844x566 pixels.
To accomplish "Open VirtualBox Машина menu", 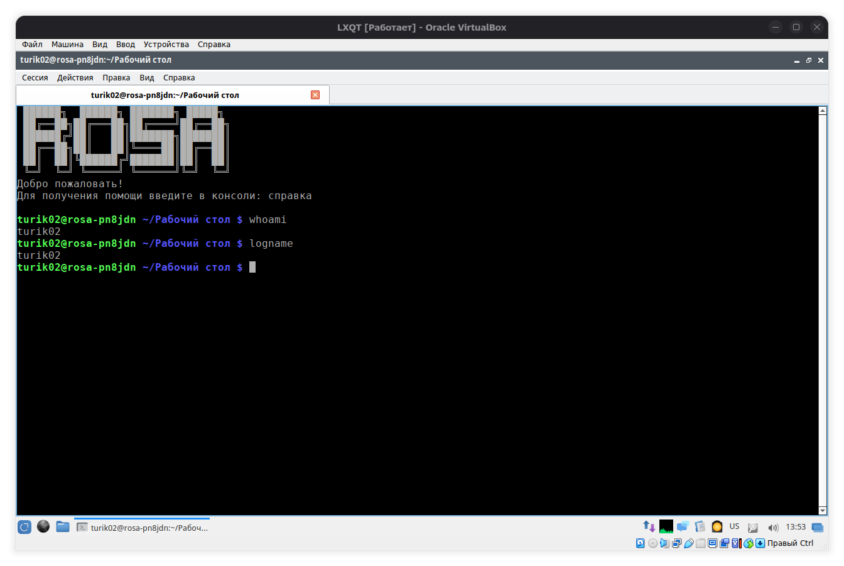I will (67, 45).
